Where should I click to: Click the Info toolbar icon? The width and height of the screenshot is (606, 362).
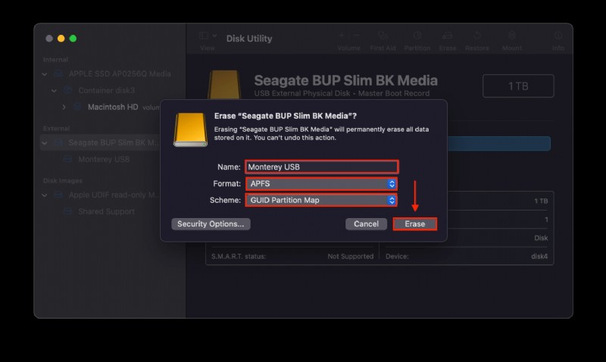click(x=558, y=36)
